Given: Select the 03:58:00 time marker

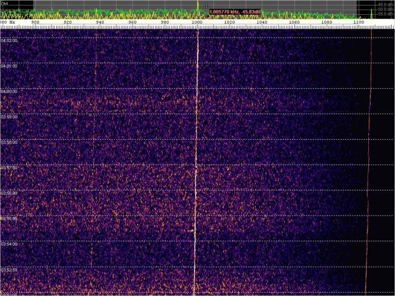Looking at the screenshot, I should click(x=9, y=142).
